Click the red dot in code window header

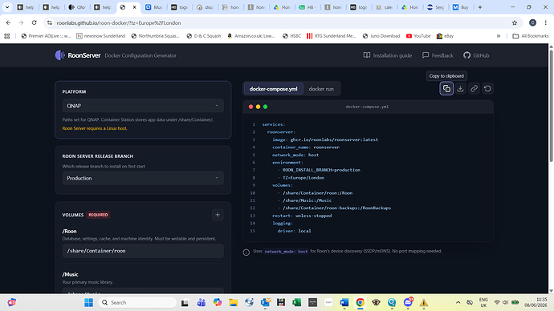pyautogui.click(x=251, y=107)
